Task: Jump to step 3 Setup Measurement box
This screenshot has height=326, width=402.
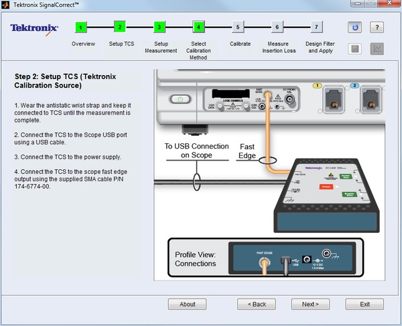Action: point(159,27)
